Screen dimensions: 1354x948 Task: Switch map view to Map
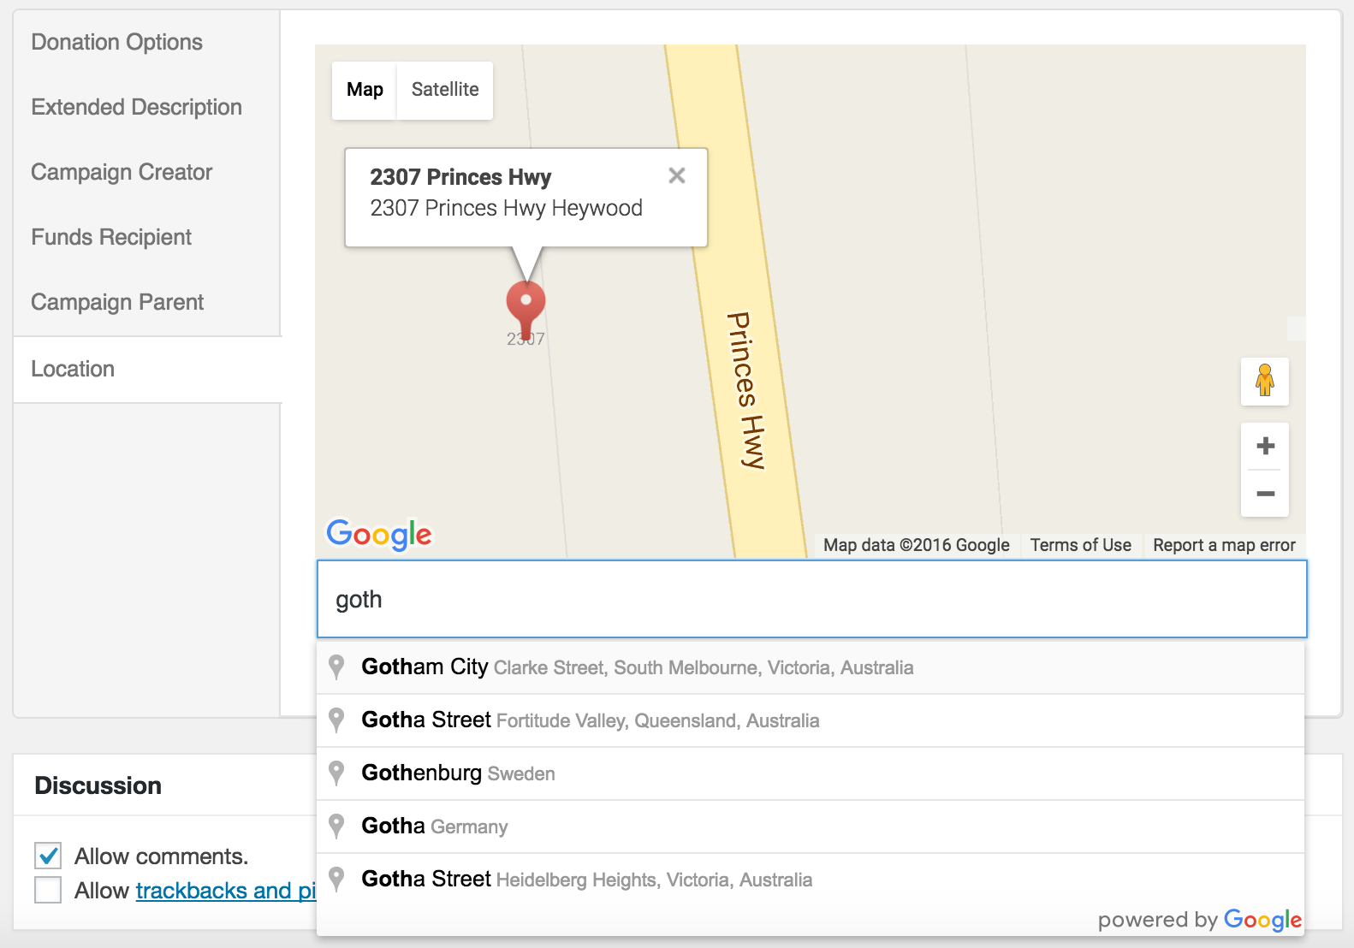(x=365, y=90)
